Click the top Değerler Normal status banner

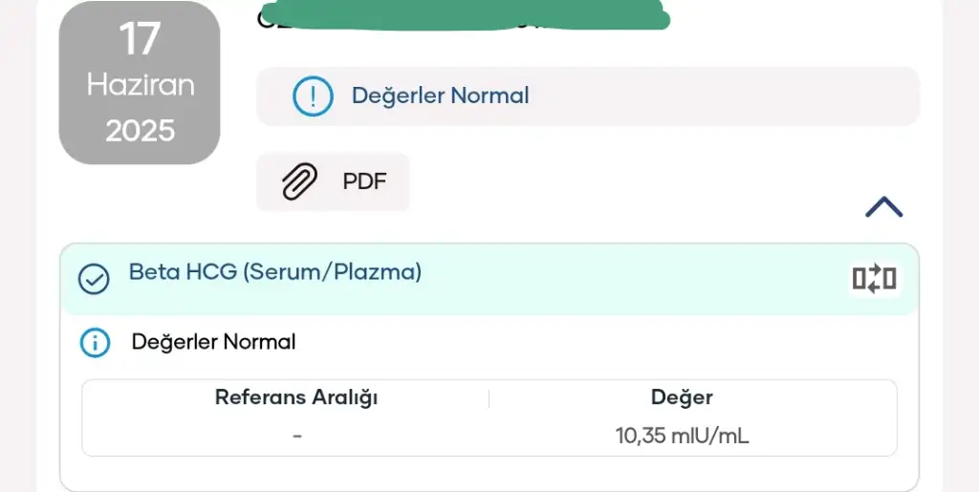click(x=588, y=96)
